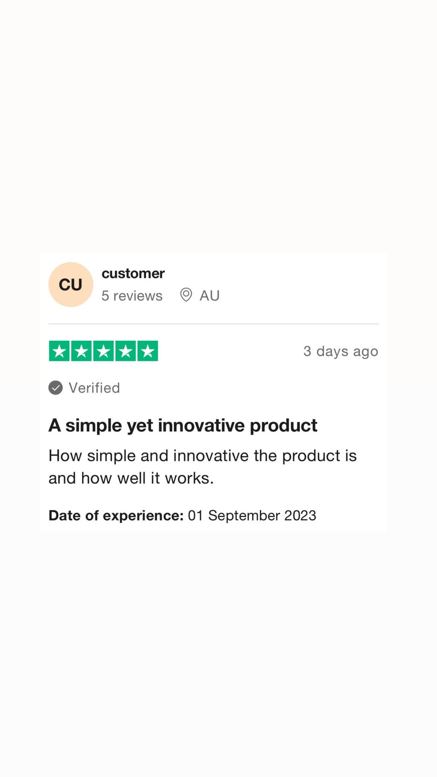Image resolution: width=437 pixels, height=777 pixels.
Task: Open review title A simple yet innovative product
Action: (183, 425)
